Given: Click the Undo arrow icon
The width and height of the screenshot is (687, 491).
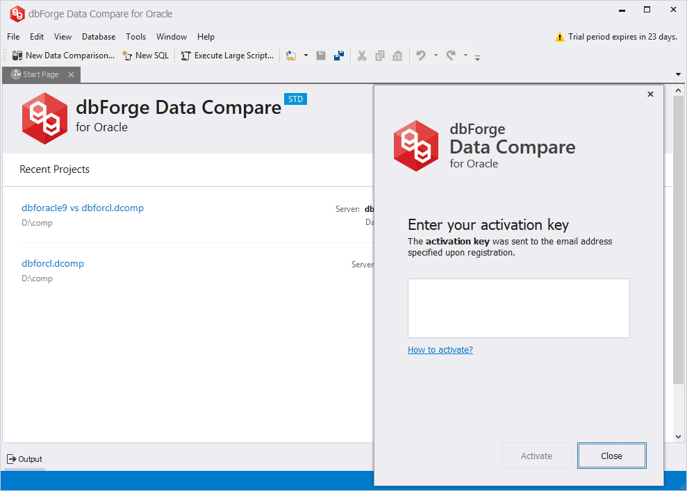Looking at the screenshot, I should 421,56.
